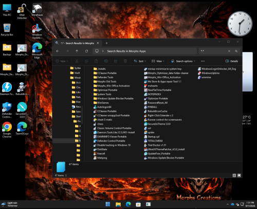Image resolution: width=257 pixels, height=209 pixels.
Task: Toggle the Details pane
Action: (x=232, y=61)
